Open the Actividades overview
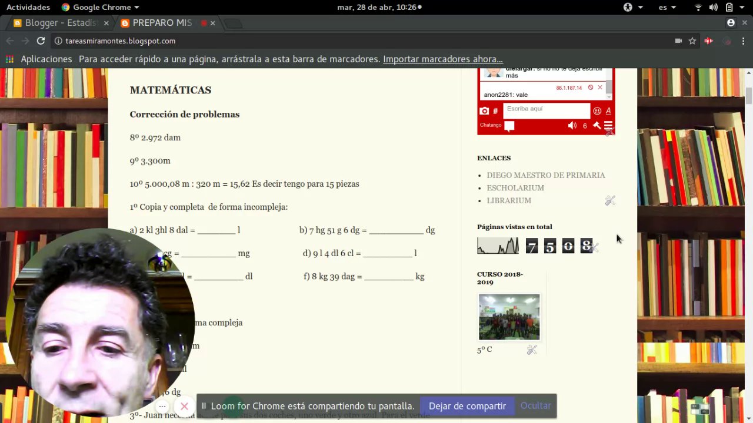The image size is (753, 423). point(28,7)
